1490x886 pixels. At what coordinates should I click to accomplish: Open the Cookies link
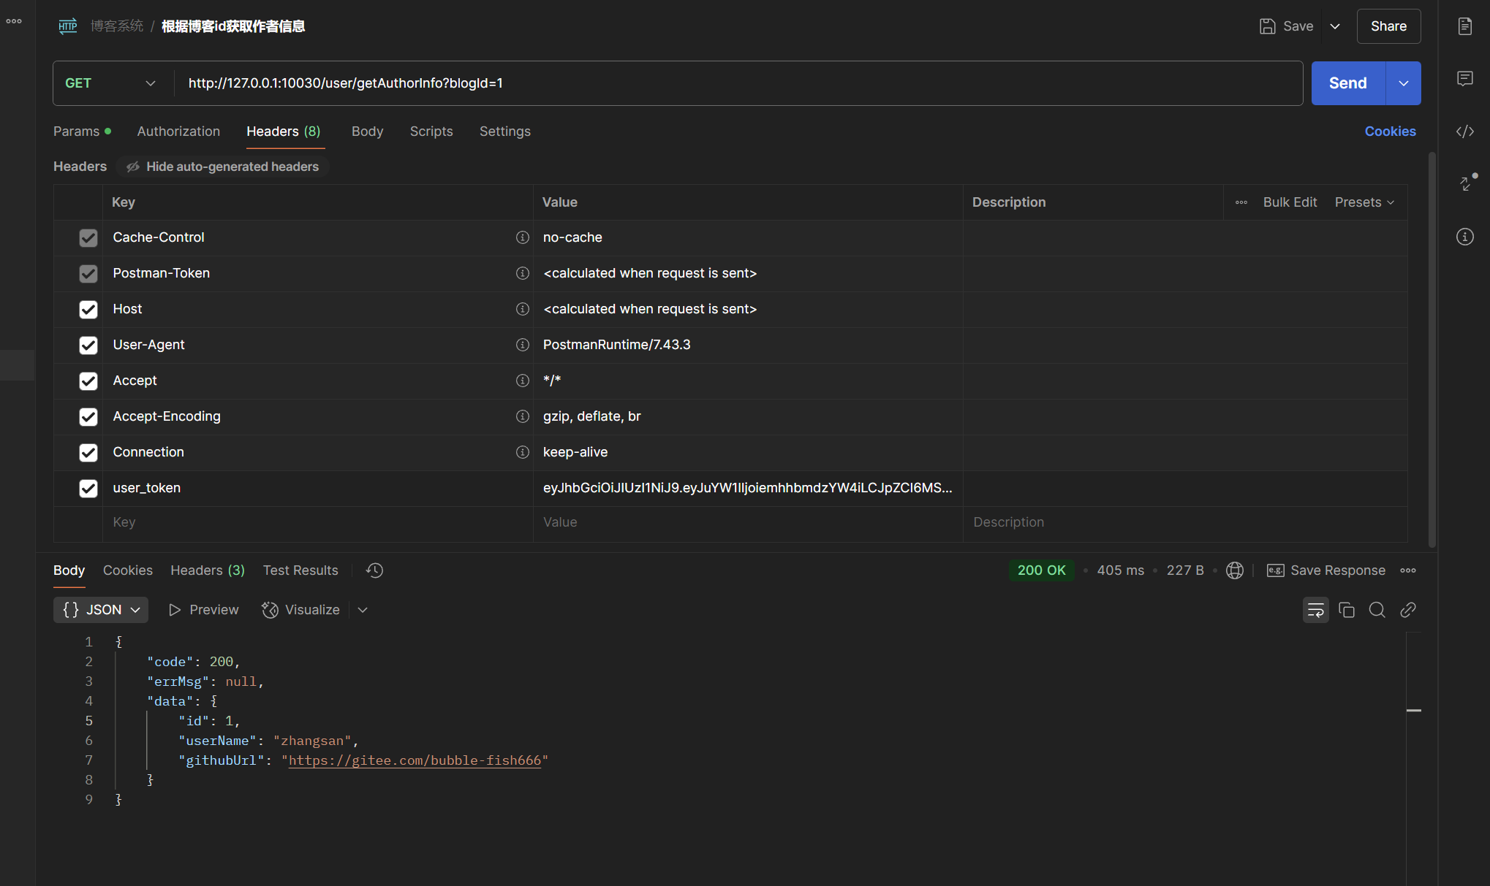pos(1390,131)
